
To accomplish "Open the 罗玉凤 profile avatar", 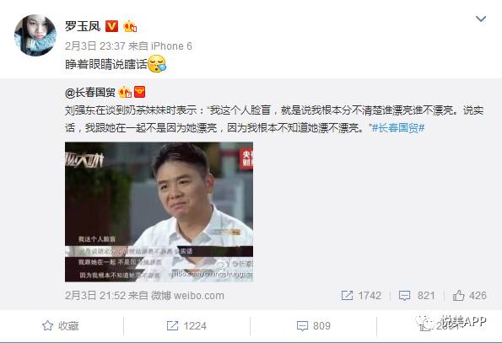I will point(35,35).
